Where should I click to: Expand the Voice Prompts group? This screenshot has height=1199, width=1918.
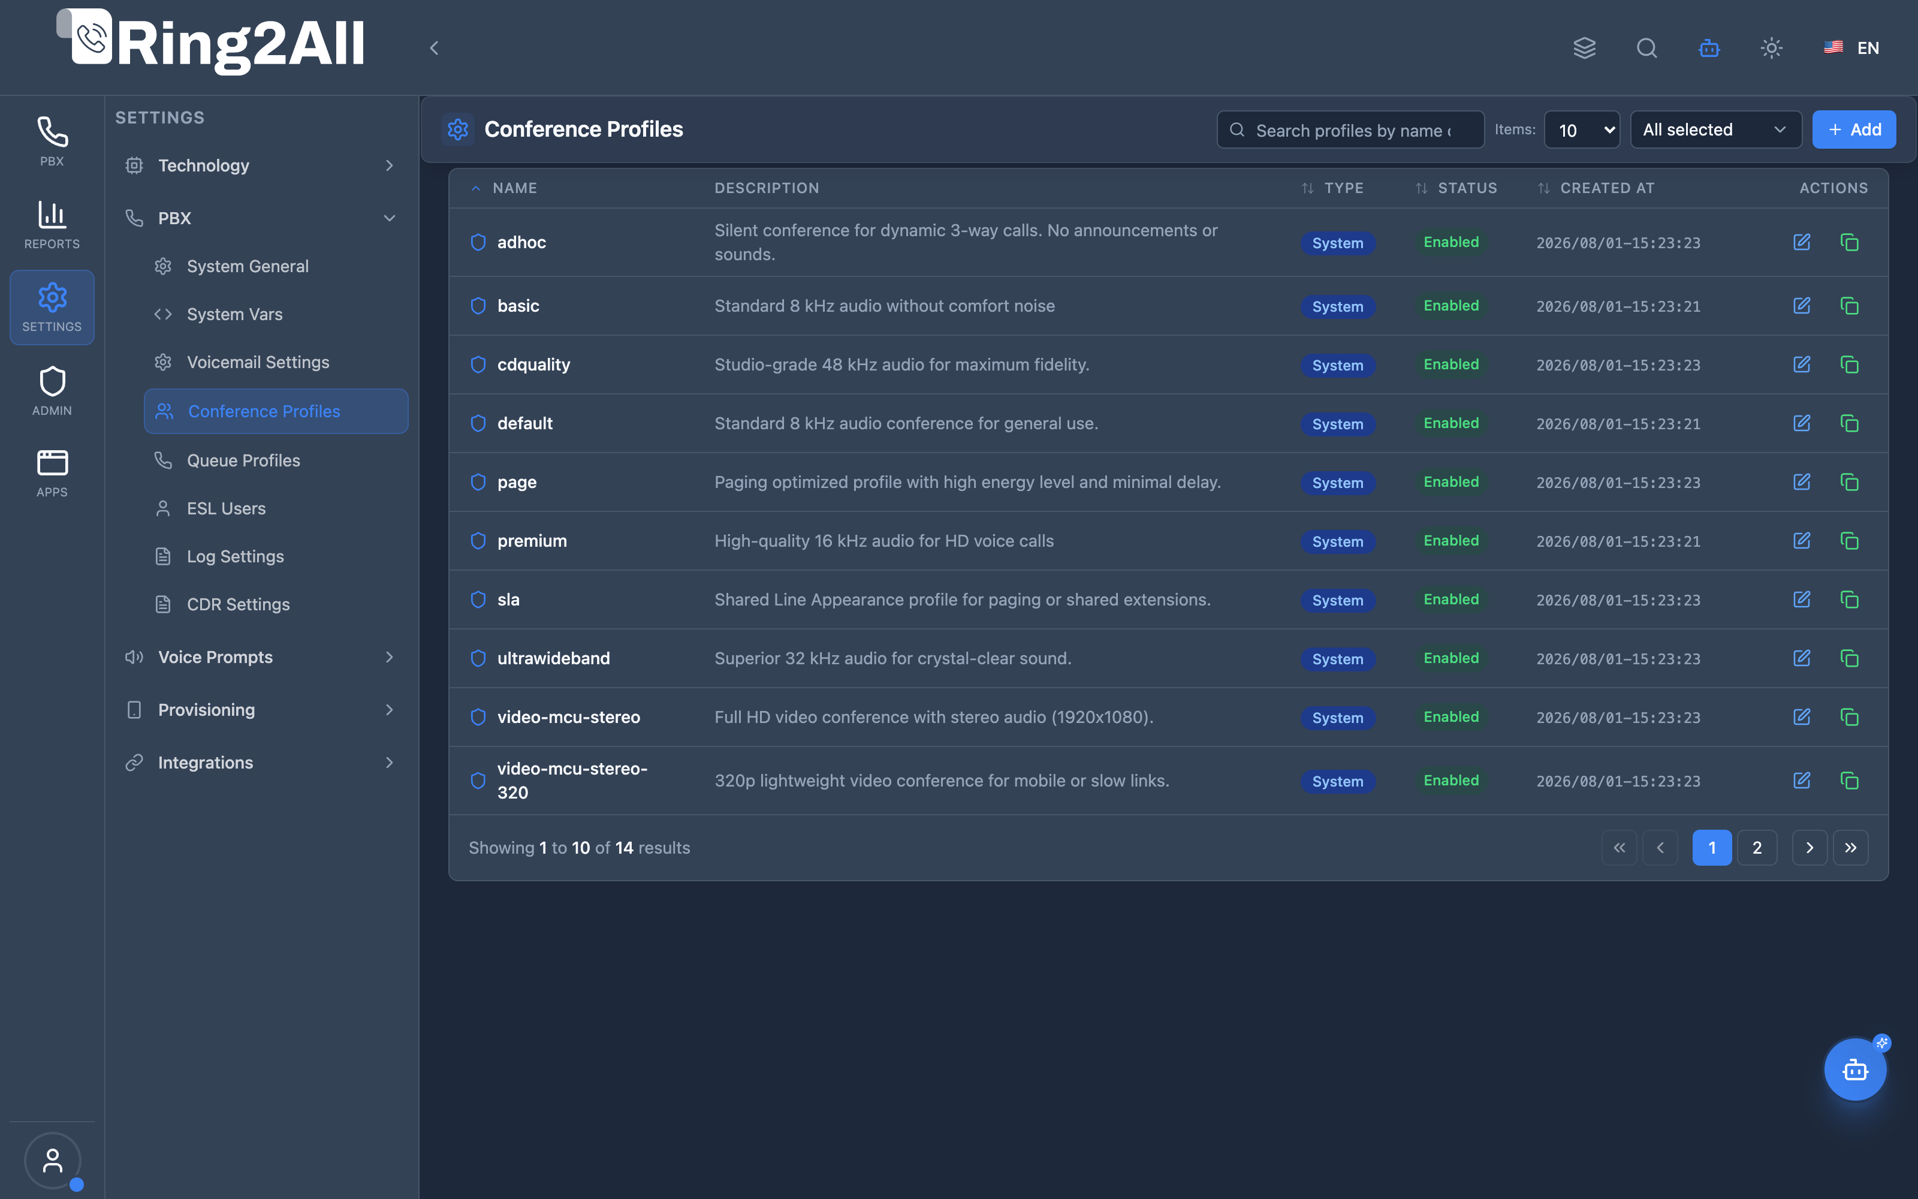(x=260, y=658)
